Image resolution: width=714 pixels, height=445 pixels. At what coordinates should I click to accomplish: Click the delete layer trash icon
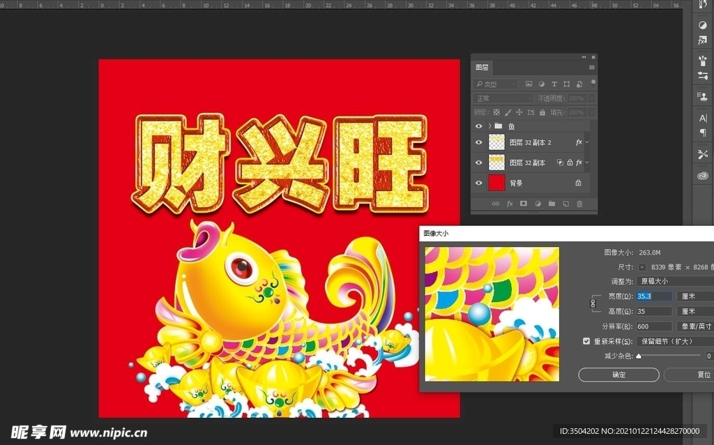pyautogui.click(x=579, y=204)
